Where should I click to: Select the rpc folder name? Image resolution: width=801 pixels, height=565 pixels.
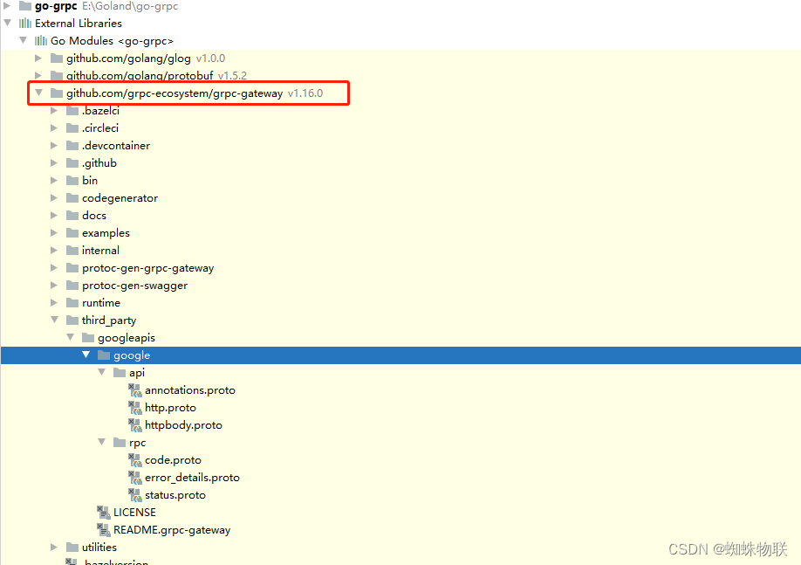(137, 443)
